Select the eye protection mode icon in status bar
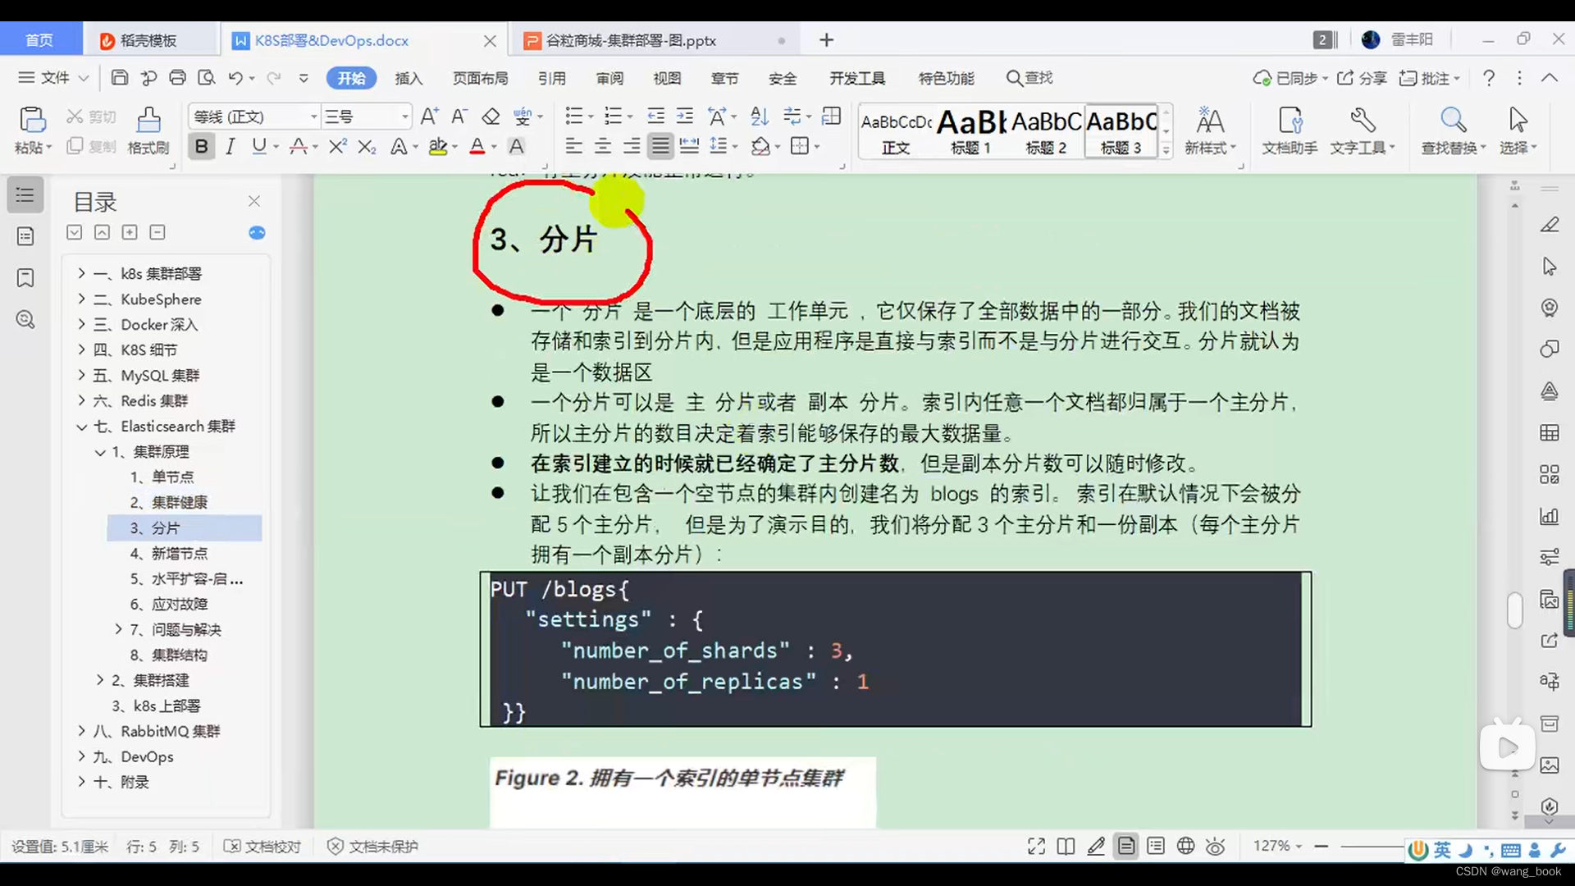 1215,846
